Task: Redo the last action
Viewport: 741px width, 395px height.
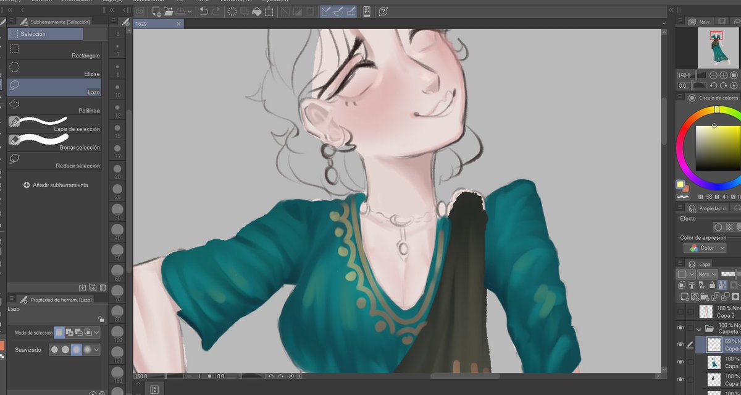Action: 216,11
